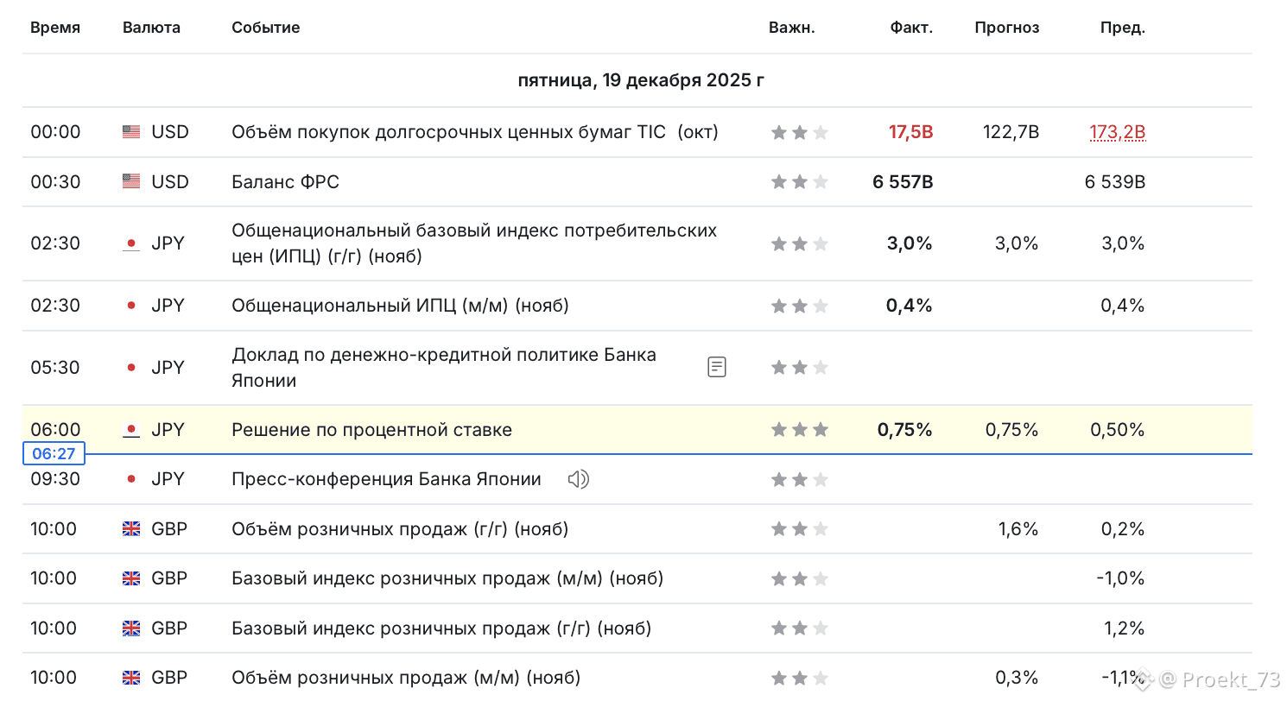Click the US flag next to Баланс ФРС
This screenshot has height=701, width=1287.
[131, 181]
